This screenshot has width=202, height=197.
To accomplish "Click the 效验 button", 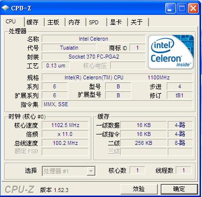I will click(139, 189).
